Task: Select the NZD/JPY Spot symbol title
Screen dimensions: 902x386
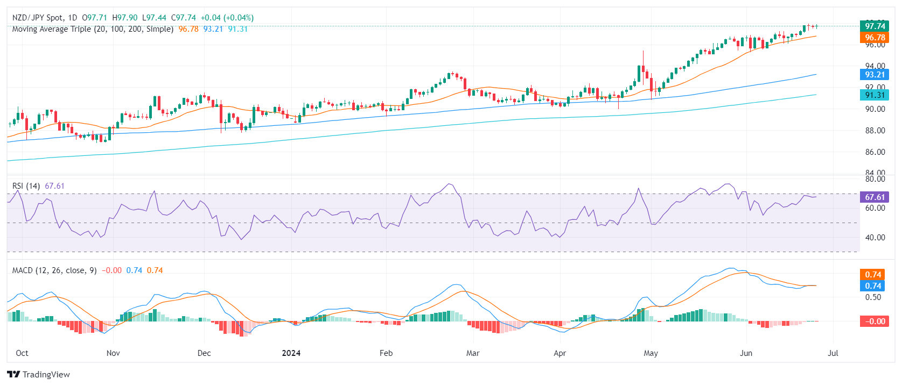Action: (x=37, y=18)
